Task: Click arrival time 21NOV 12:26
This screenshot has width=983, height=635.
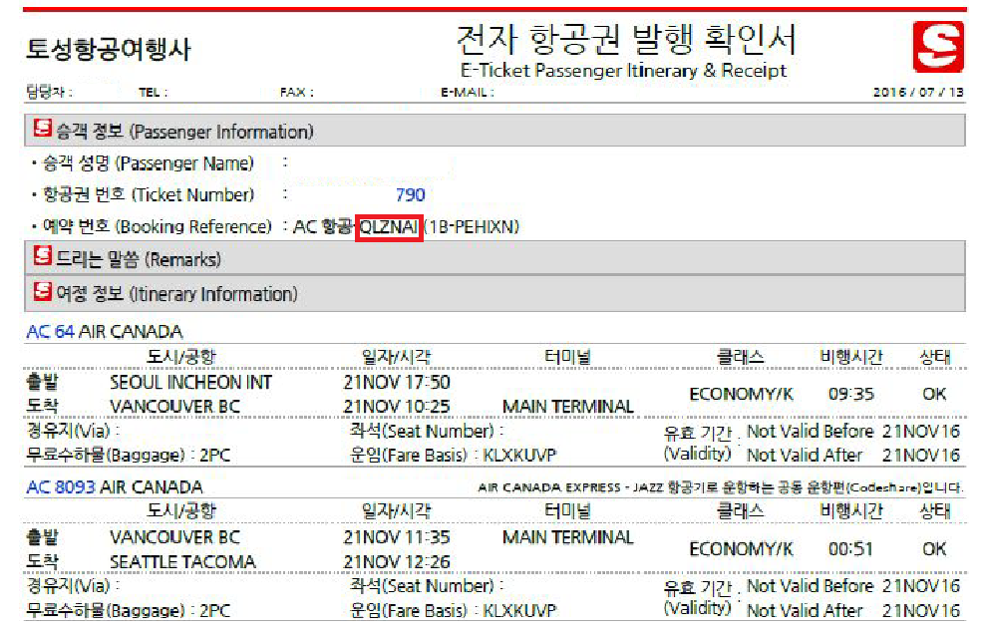Action: [x=397, y=561]
